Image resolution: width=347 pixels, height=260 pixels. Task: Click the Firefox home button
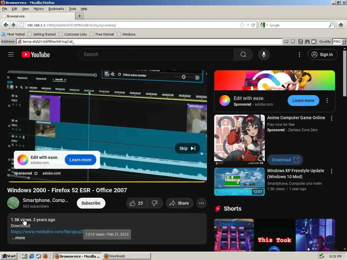pyautogui.click(x=341, y=25)
